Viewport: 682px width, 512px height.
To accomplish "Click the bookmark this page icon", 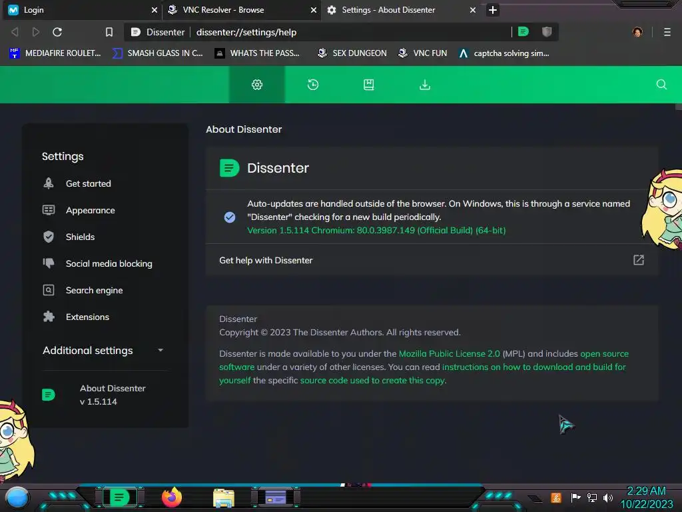I will [x=109, y=32].
